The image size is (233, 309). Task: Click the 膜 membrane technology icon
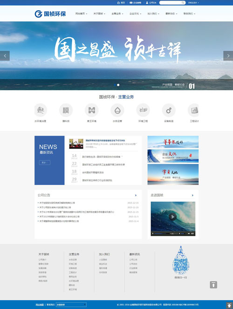[66, 110]
